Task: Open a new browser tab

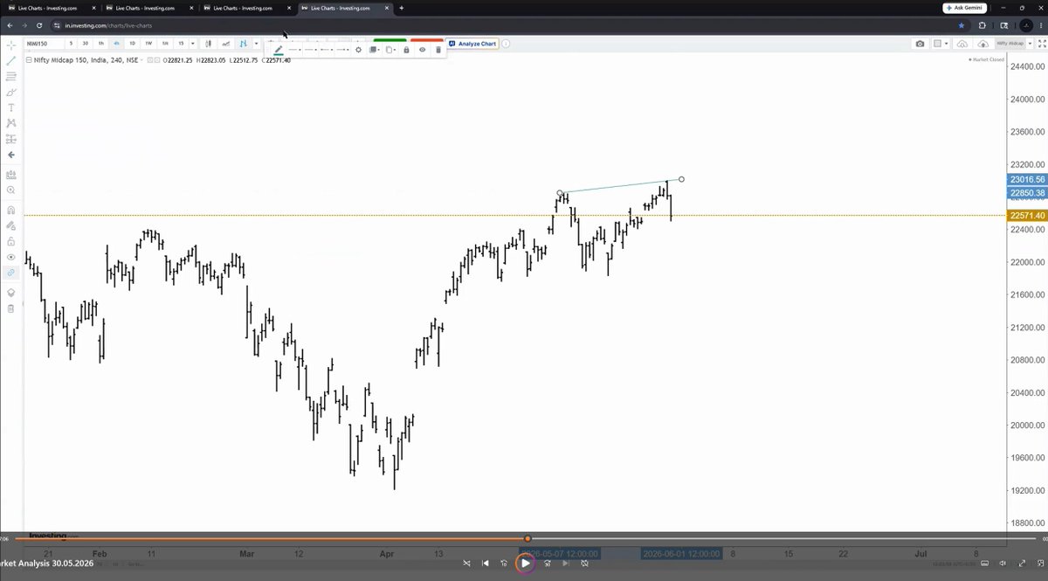Action: tap(402, 8)
